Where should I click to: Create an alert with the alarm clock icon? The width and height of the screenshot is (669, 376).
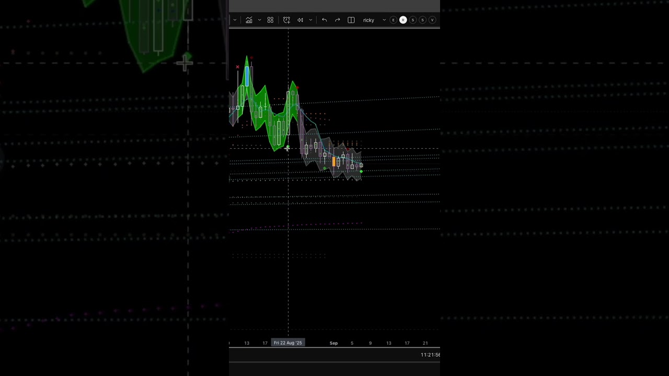click(x=286, y=20)
